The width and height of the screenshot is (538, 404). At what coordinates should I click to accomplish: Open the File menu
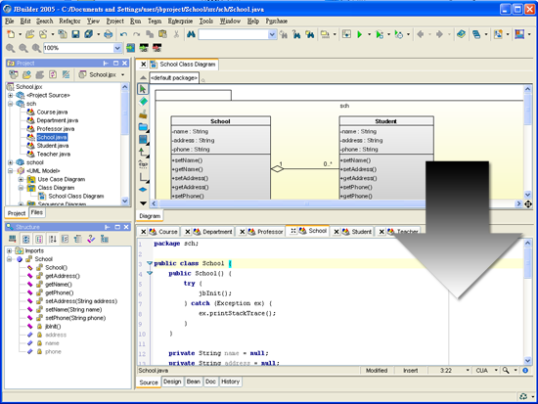pos(9,22)
